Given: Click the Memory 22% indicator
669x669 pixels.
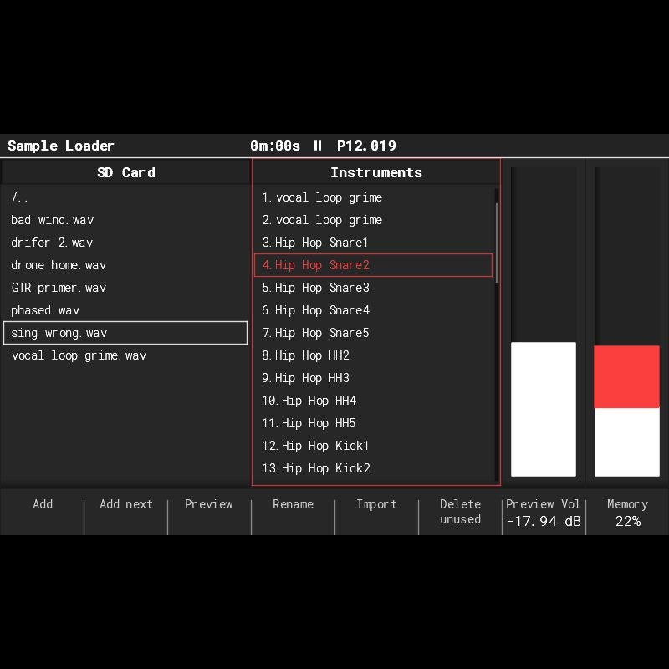Looking at the screenshot, I should [x=627, y=511].
